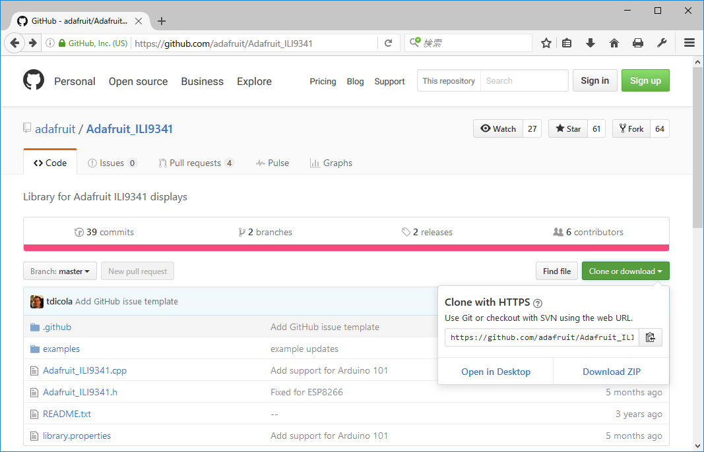Click the library.properties file icon
Viewport: 704px width, 452px height.
[x=34, y=436]
